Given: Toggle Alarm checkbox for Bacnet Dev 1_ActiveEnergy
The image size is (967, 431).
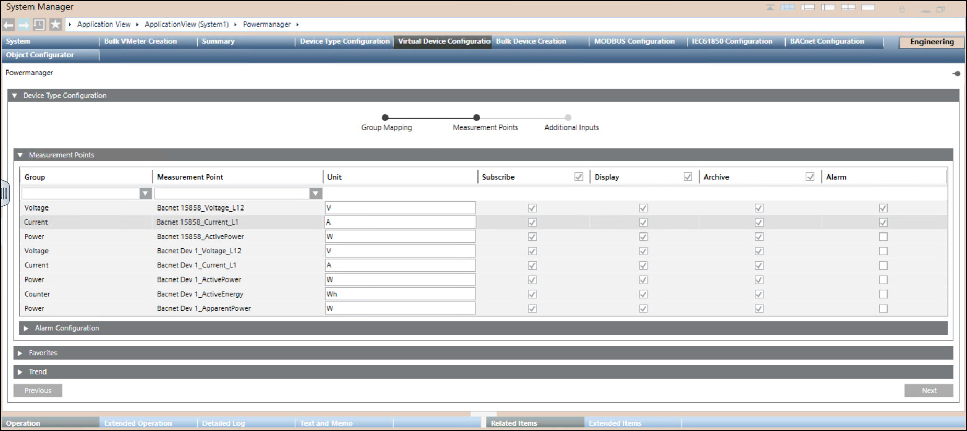Looking at the screenshot, I should pyautogui.click(x=883, y=294).
